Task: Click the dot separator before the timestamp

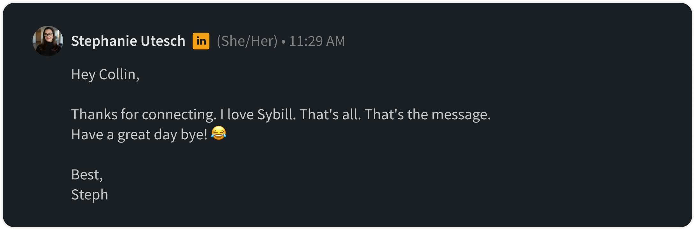Action: coord(283,42)
